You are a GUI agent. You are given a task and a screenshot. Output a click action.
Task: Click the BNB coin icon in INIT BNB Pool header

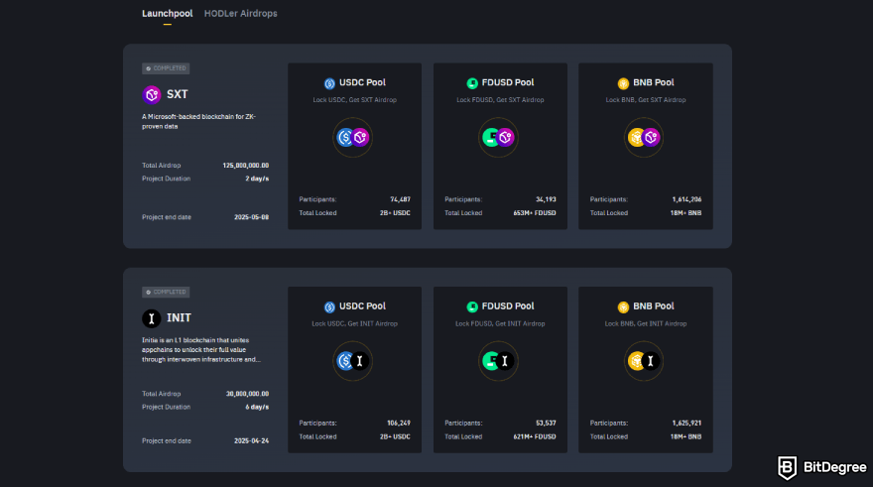(x=623, y=306)
